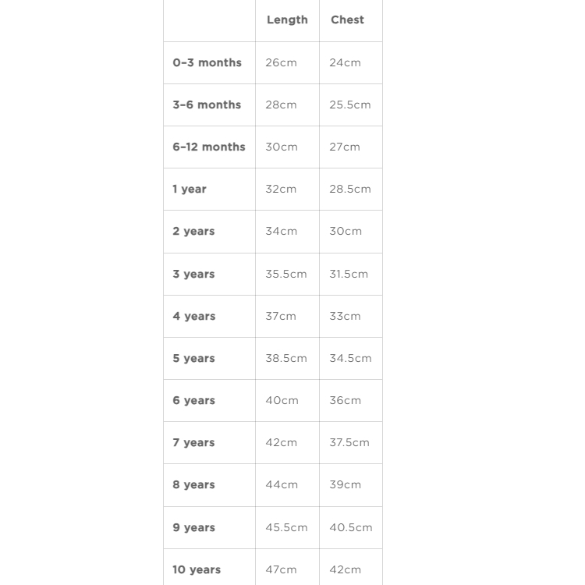This screenshot has width=585, height=585.
Task: Click the 36cm chest cell
Action: point(346,400)
